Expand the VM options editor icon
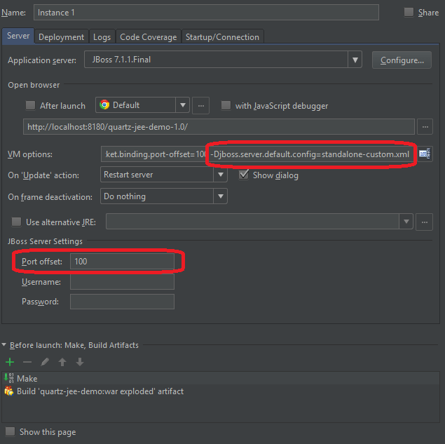 425,154
